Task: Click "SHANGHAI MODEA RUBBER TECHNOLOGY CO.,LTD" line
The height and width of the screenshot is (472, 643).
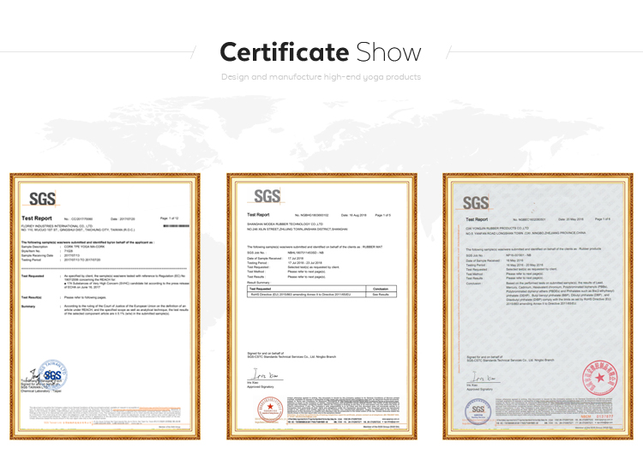Action: coord(285,224)
